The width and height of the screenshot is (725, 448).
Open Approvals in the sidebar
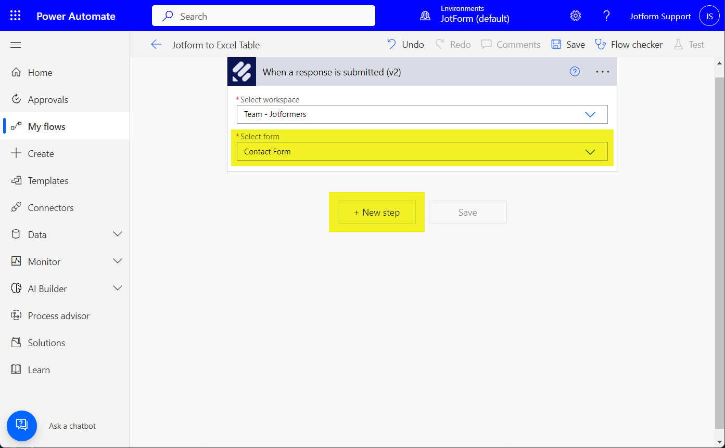[x=65, y=100]
